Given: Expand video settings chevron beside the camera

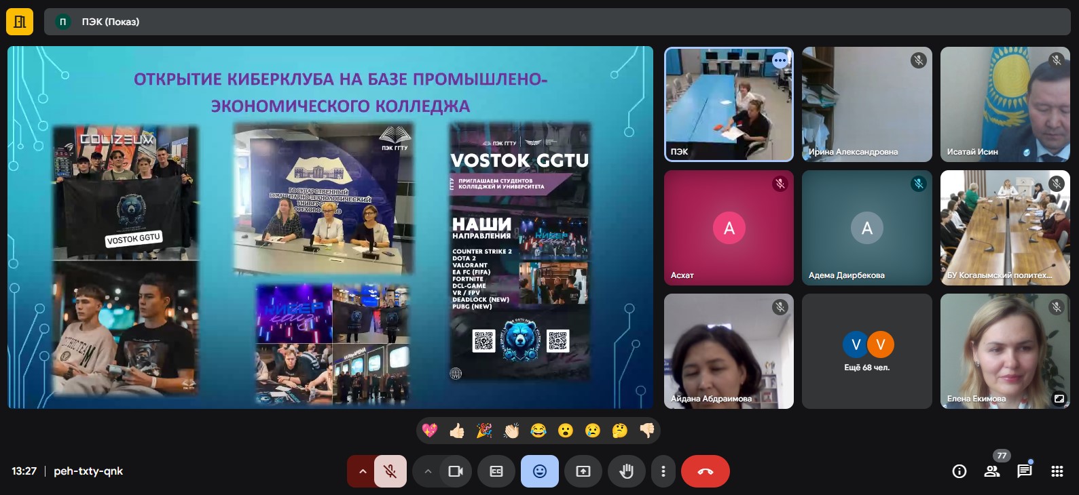Looking at the screenshot, I should click(427, 471).
